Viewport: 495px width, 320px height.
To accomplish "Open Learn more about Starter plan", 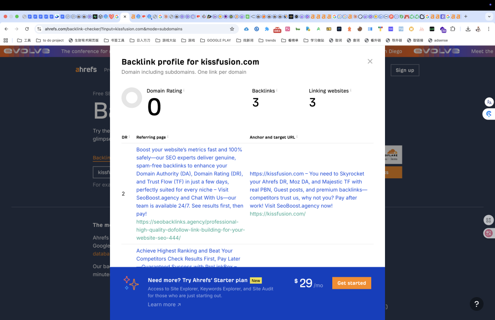I will [x=164, y=304].
